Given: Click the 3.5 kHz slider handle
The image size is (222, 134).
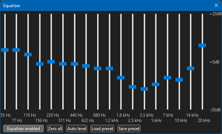Looking at the screenshot, I should [x=144, y=89].
